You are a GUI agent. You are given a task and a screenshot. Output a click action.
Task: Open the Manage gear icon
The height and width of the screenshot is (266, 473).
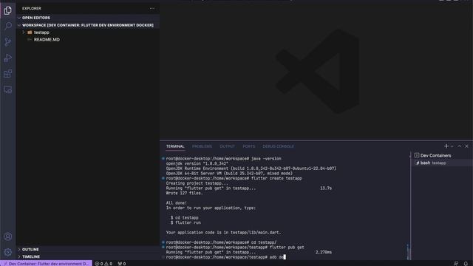[8, 252]
